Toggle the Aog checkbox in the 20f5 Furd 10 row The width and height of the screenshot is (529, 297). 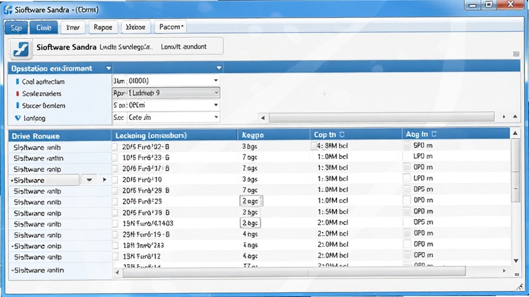click(407, 178)
